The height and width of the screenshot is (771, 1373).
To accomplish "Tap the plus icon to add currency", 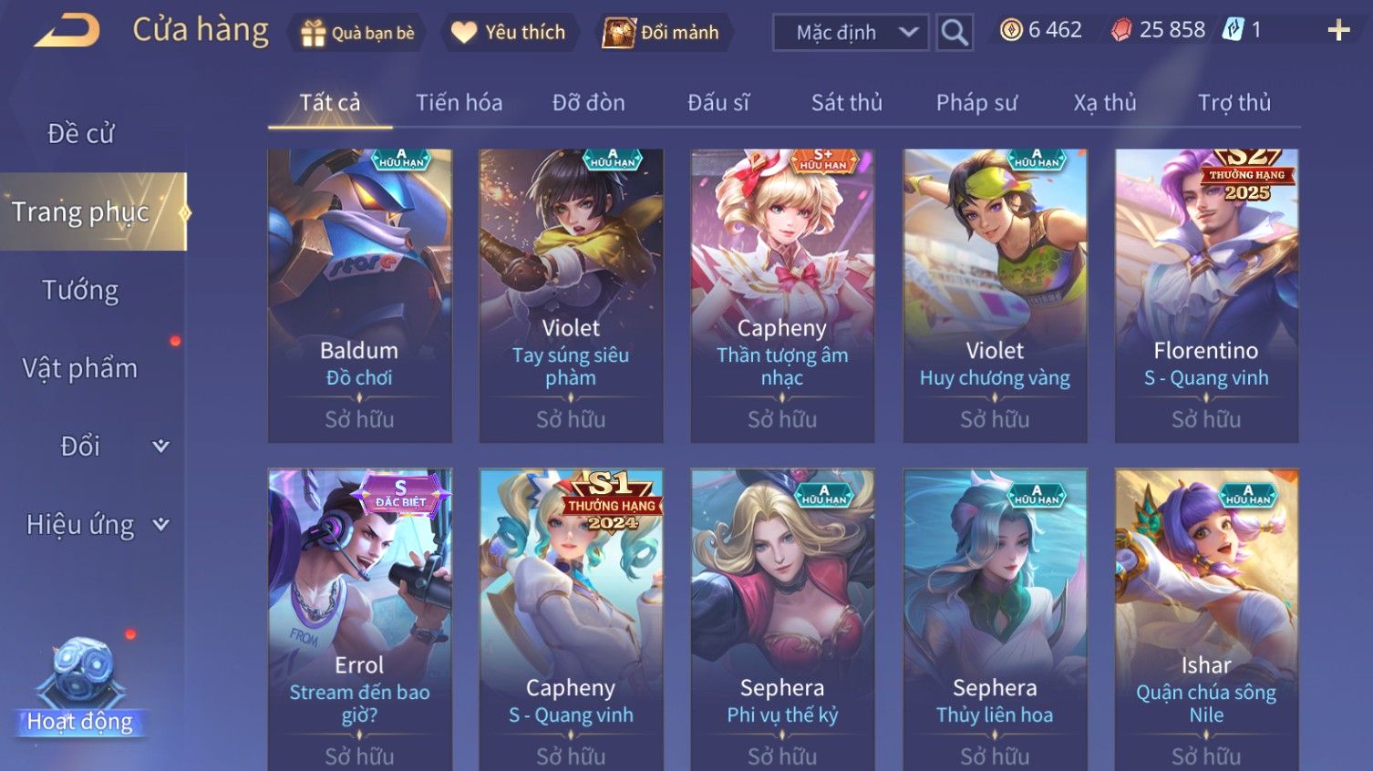I will pos(1338,30).
